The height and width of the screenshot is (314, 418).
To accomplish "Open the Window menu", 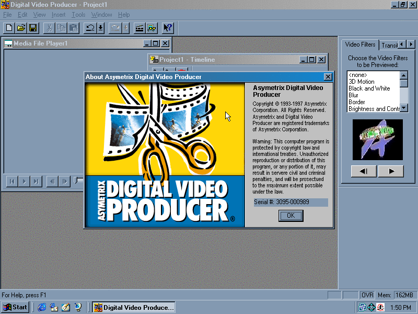I will point(101,15).
